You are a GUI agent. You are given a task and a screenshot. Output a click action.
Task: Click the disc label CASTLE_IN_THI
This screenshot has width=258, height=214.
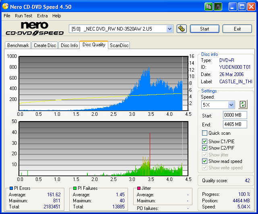tap(235, 82)
